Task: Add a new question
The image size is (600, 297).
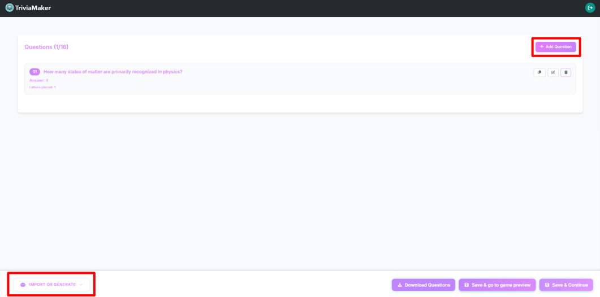Action: pos(556,47)
